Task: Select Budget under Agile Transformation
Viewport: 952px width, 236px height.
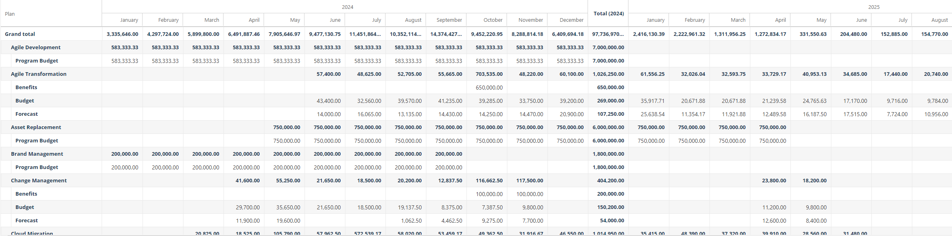Action: tap(25, 100)
